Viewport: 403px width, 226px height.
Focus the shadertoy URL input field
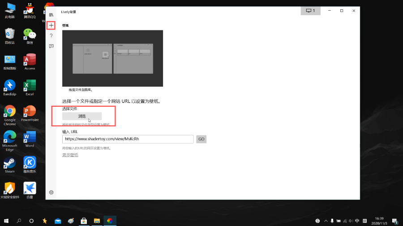(x=128, y=139)
